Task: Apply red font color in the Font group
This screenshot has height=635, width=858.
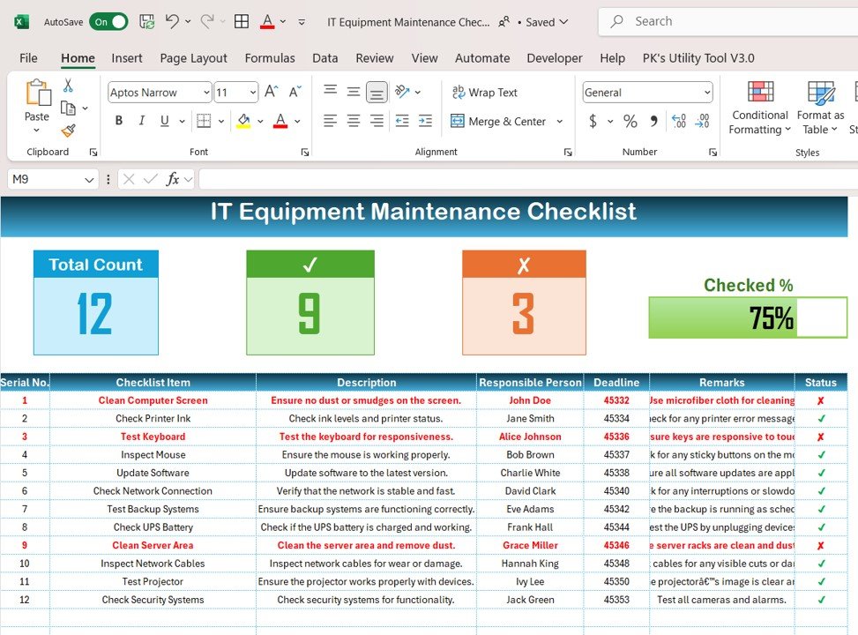Action: pos(280,121)
